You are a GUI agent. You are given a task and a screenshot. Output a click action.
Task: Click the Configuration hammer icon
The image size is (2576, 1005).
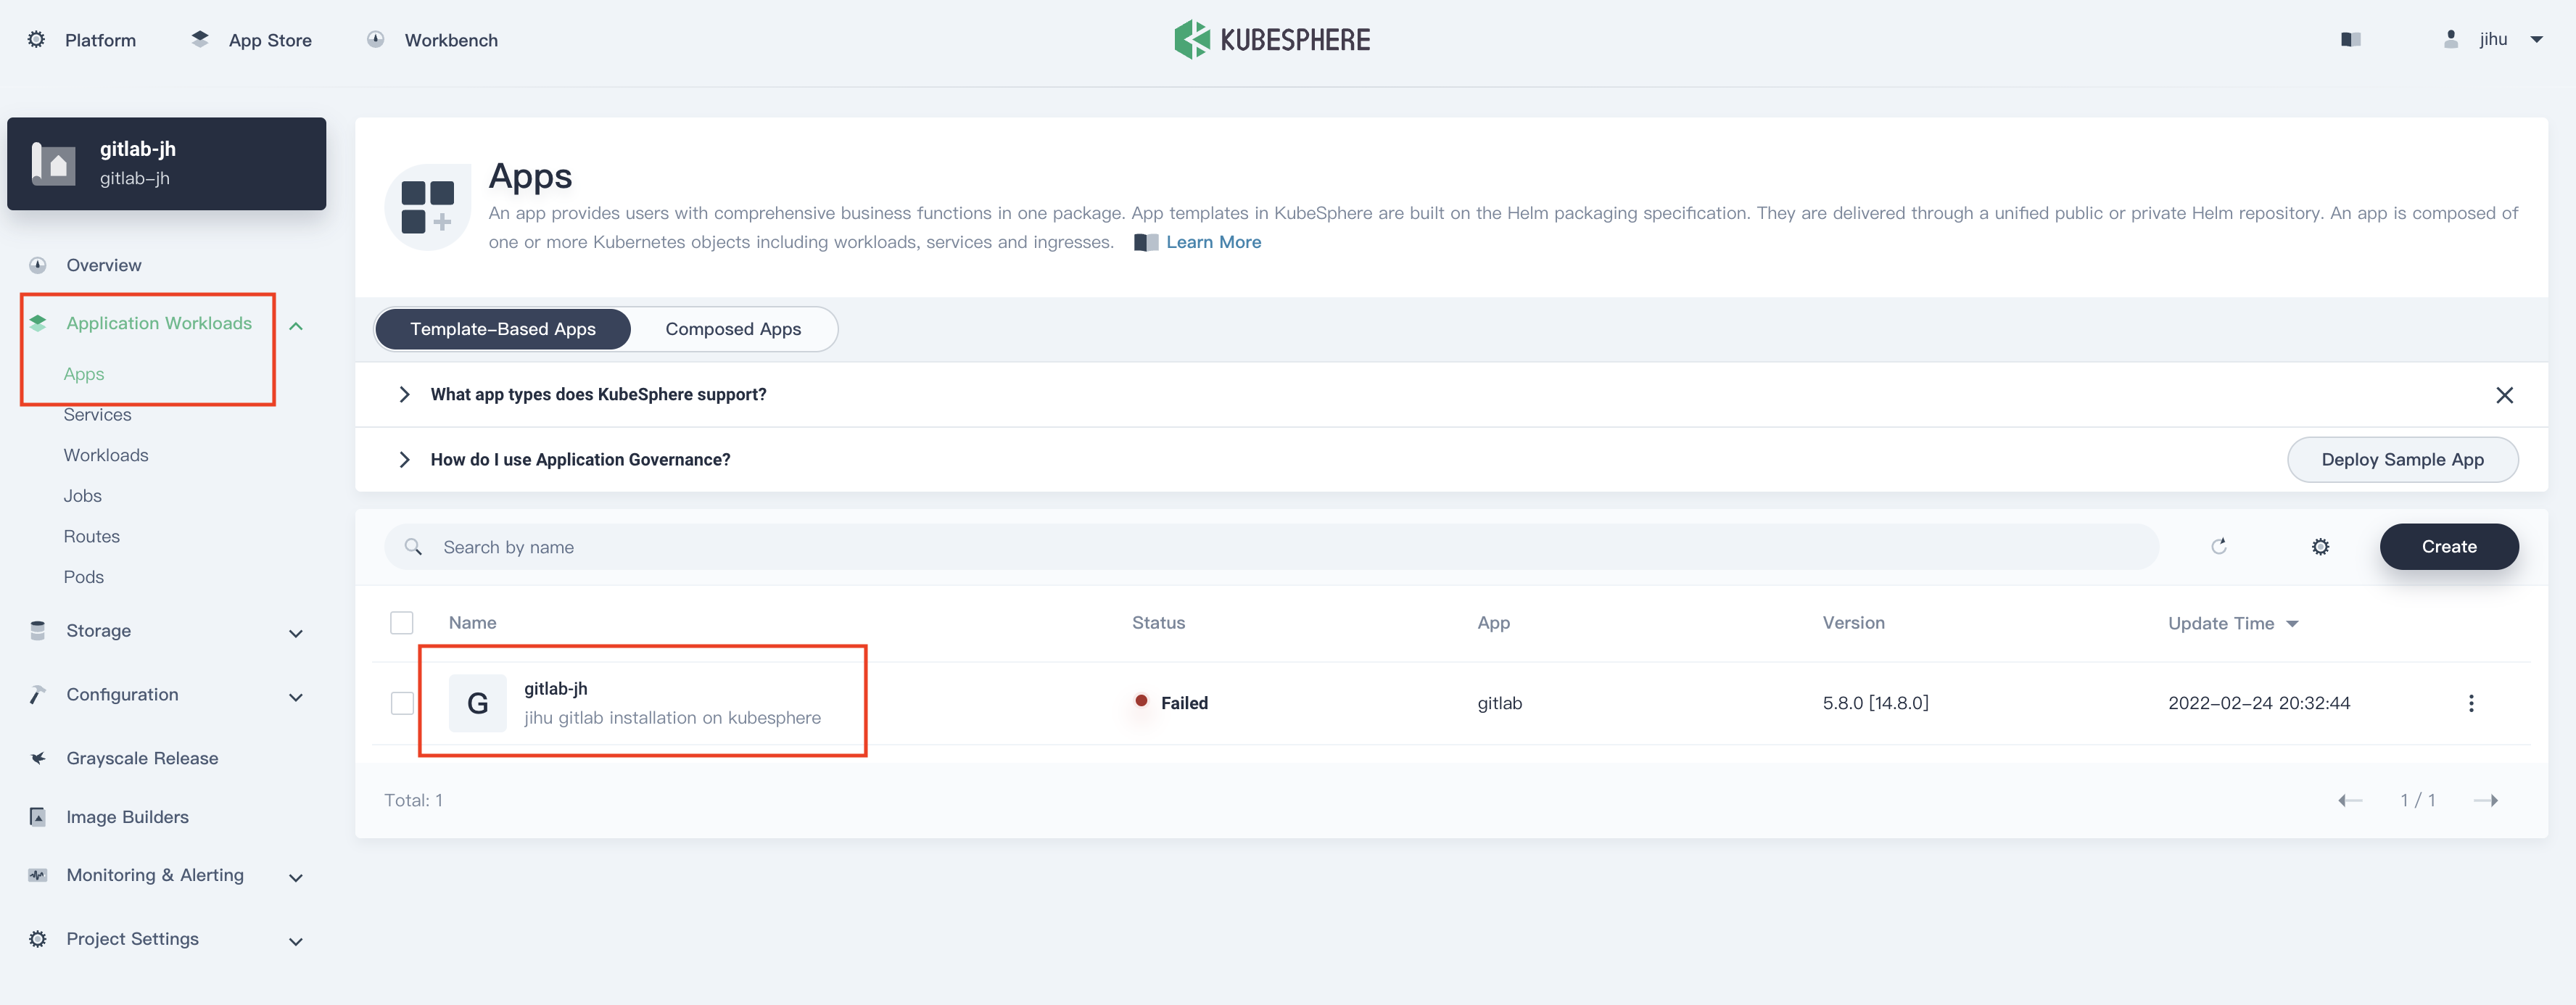[38, 695]
